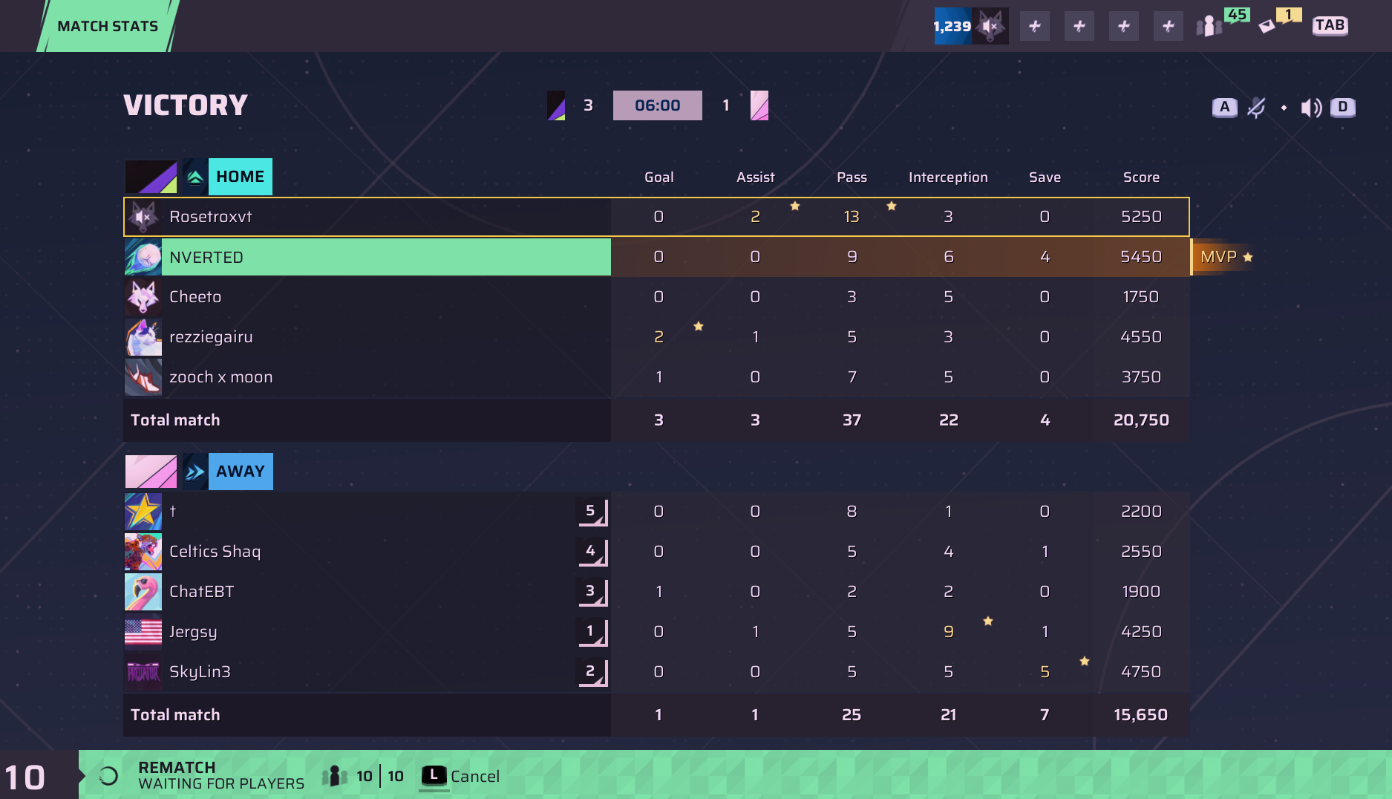Toggle the speaker volume icon
Screen dimensions: 1392x799
(x=1311, y=108)
